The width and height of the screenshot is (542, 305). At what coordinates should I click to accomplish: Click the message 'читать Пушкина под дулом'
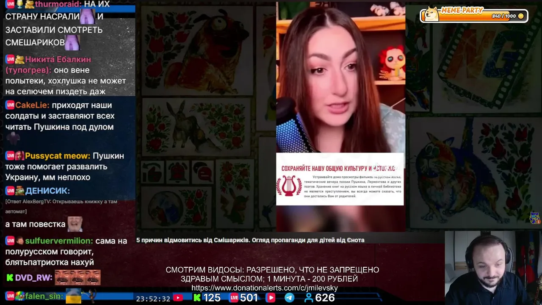point(59,127)
